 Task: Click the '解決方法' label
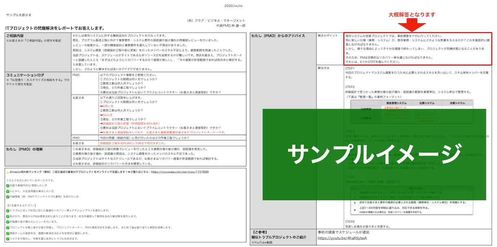point(324,68)
